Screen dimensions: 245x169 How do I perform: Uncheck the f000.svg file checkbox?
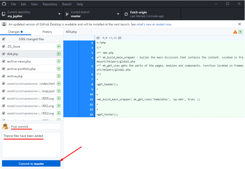pyautogui.click(x=3, y=98)
